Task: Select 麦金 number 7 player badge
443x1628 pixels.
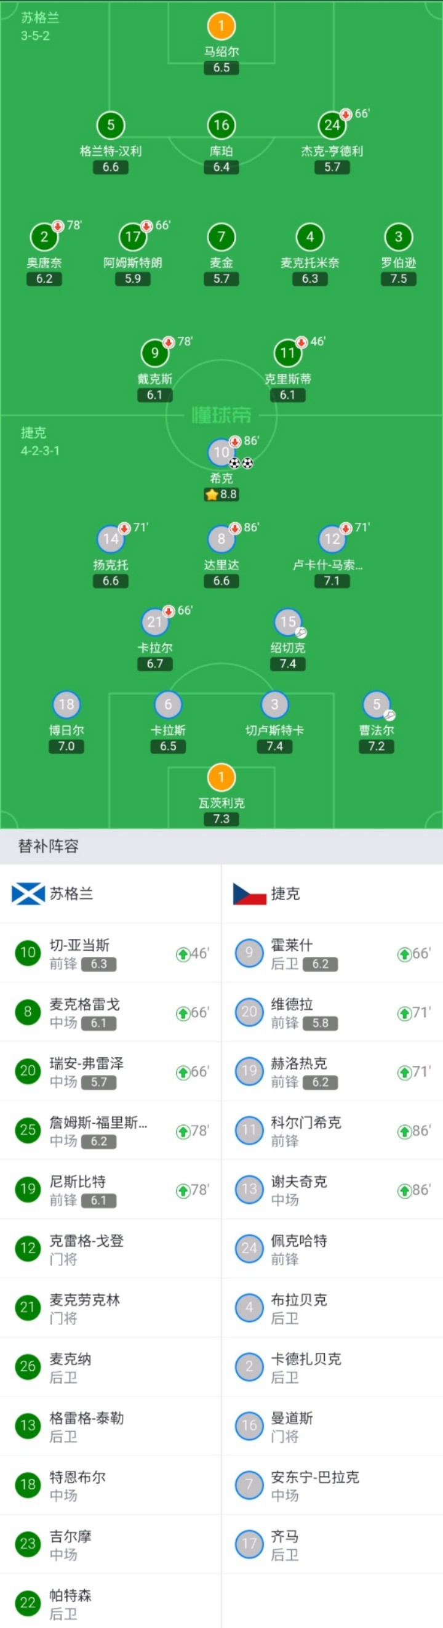Action: tap(221, 238)
